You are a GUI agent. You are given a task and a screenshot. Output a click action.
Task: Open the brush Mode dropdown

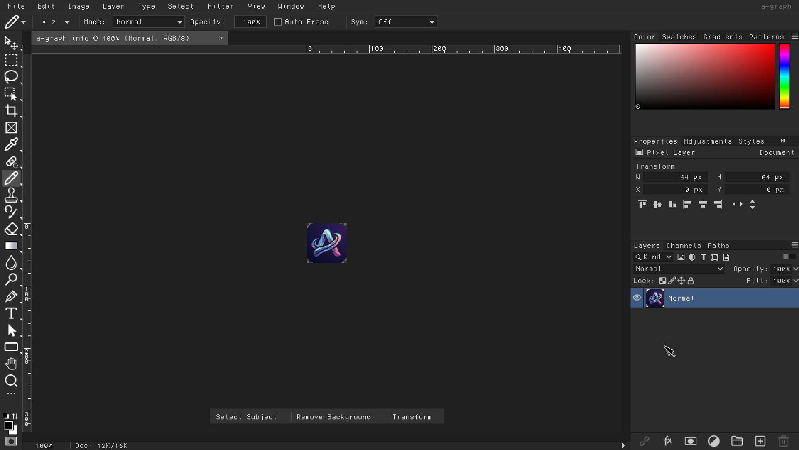tap(149, 22)
